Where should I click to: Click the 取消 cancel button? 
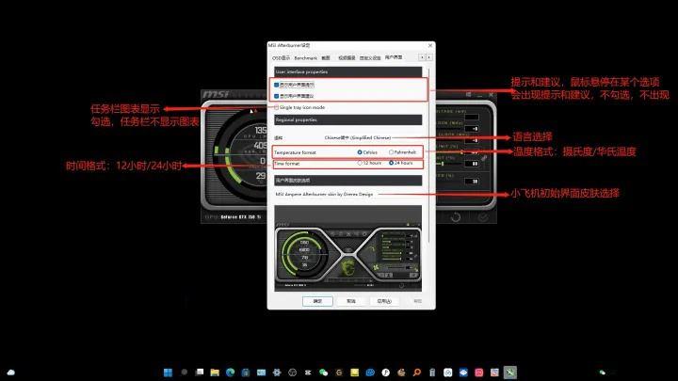351,301
